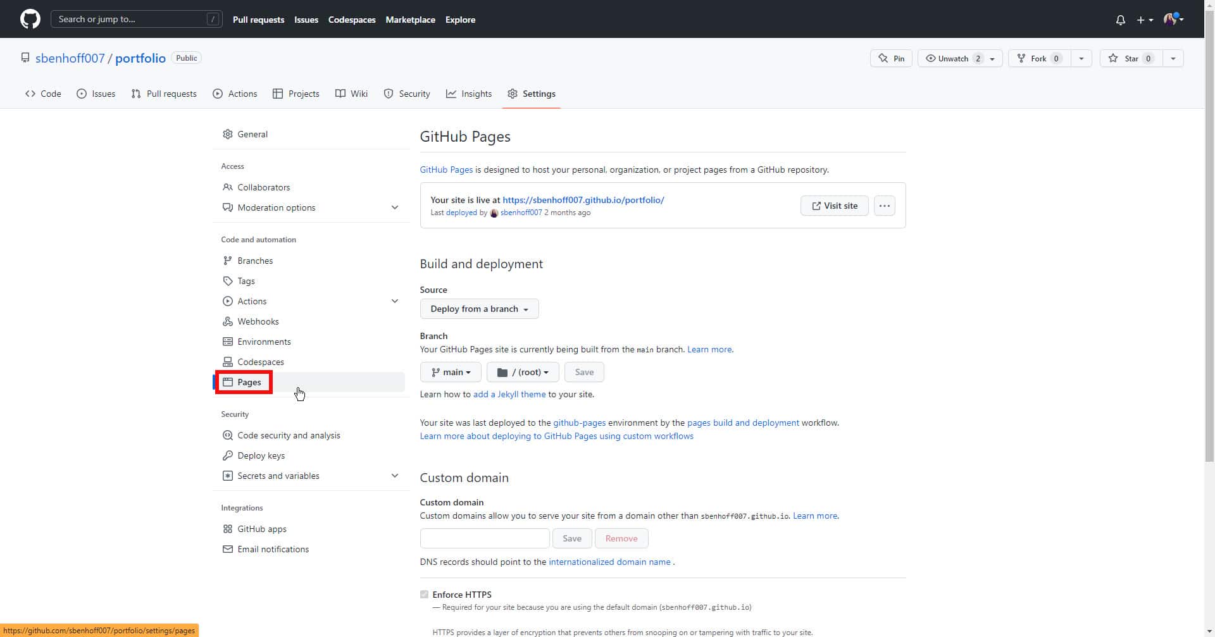This screenshot has height=637, width=1215.
Task: Open Deploy from a branch dropdown
Action: pyautogui.click(x=479, y=309)
